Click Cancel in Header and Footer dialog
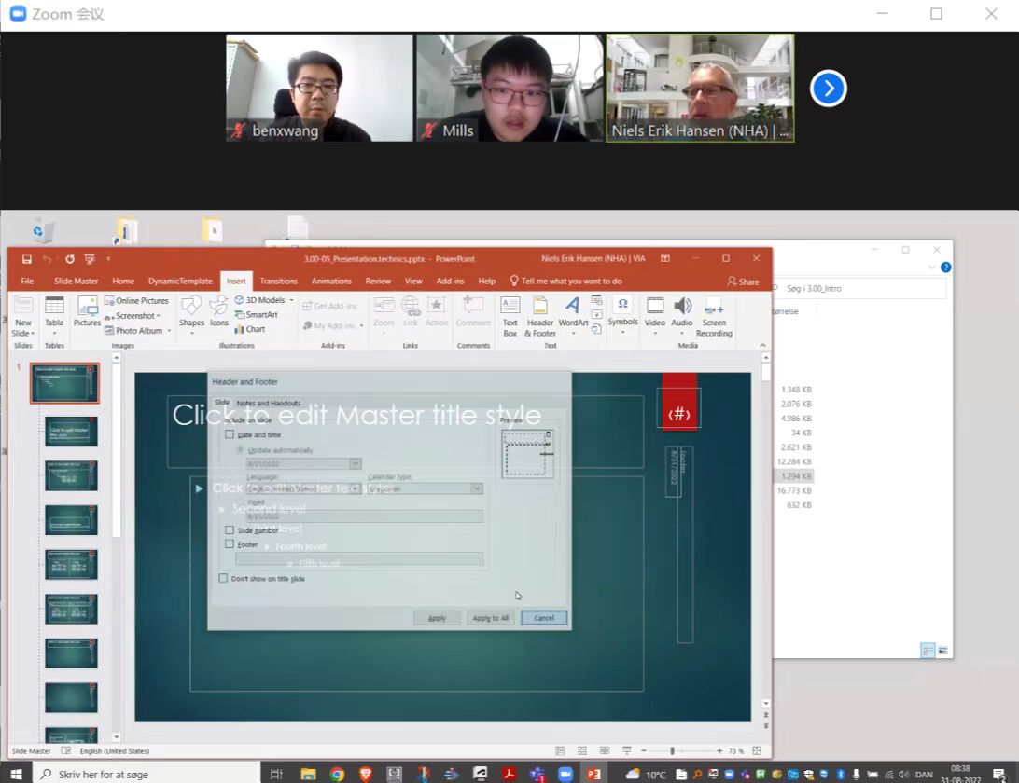This screenshot has height=783, width=1019. pos(544,618)
